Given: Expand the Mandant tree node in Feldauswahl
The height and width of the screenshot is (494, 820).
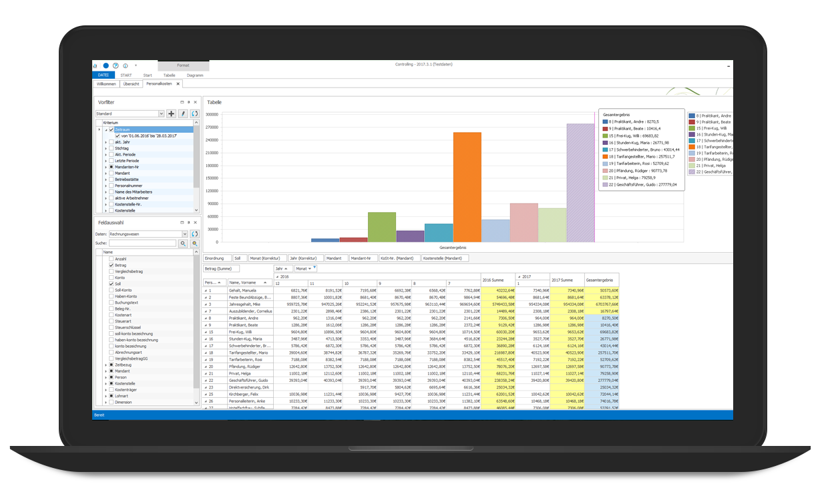Looking at the screenshot, I should click(106, 371).
